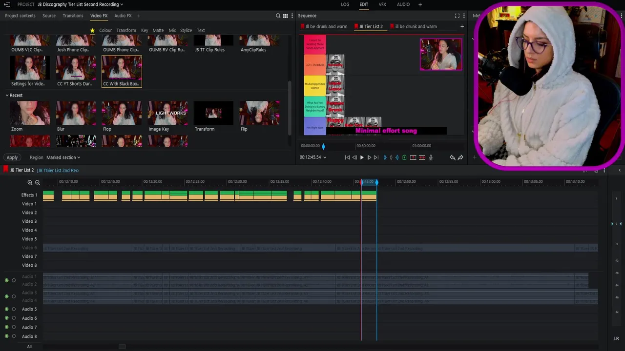Click the All tracks label
Image resolution: width=625 pixels, height=351 pixels.
pyautogui.click(x=29, y=347)
